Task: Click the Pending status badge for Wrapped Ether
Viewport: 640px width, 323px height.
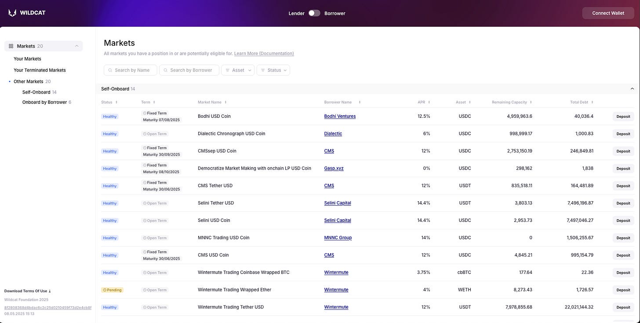Action: pyautogui.click(x=112, y=290)
